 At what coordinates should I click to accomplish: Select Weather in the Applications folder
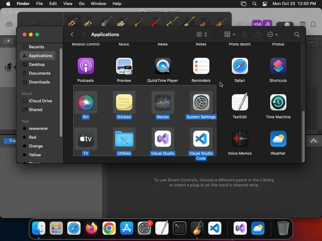point(278,139)
